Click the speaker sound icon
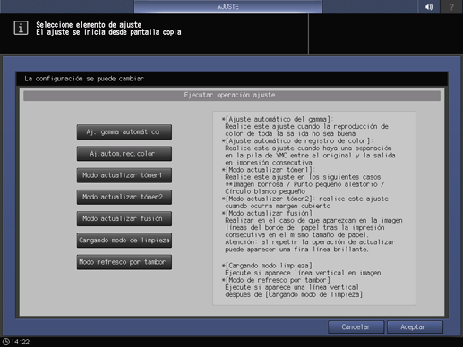This screenshot has width=463, height=347. pyautogui.click(x=429, y=6)
